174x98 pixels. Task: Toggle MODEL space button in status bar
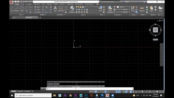point(92,91)
